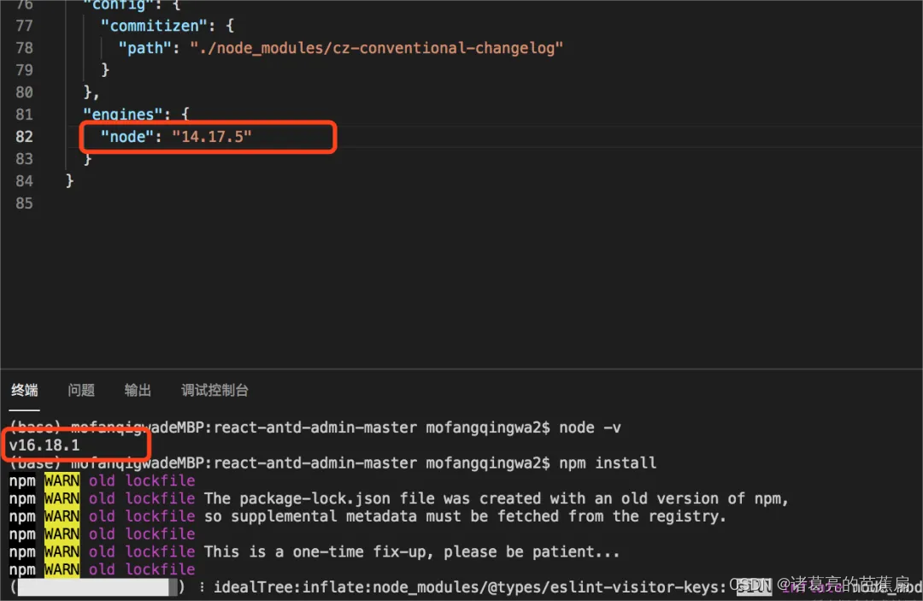Click line number 80 in the gutter
The width and height of the screenshot is (923, 601).
click(x=24, y=92)
